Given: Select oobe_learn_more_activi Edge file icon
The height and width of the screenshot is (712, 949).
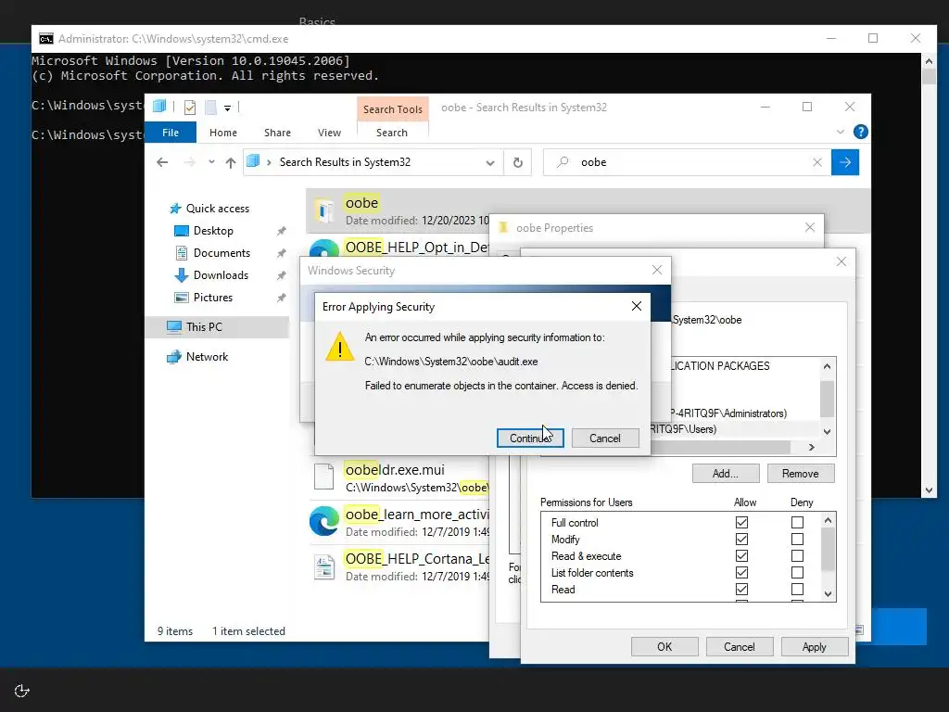Looking at the screenshot, I should click(x=323, y=521).
